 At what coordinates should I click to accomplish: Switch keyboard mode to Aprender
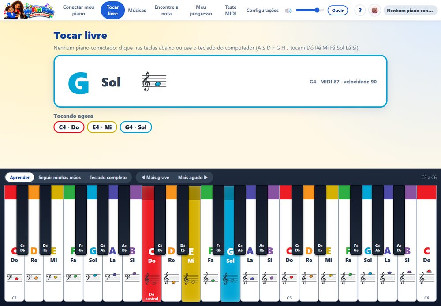click(20, 177)
